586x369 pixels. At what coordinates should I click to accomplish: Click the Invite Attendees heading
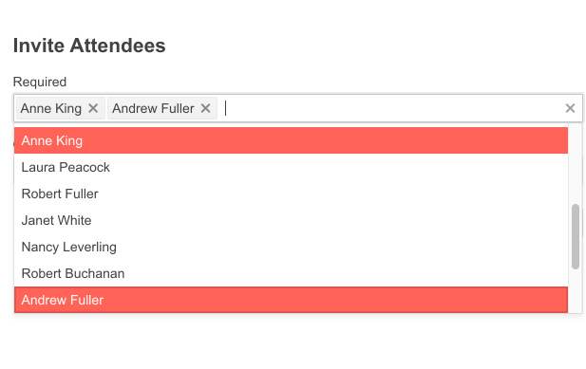click(89, 46)
